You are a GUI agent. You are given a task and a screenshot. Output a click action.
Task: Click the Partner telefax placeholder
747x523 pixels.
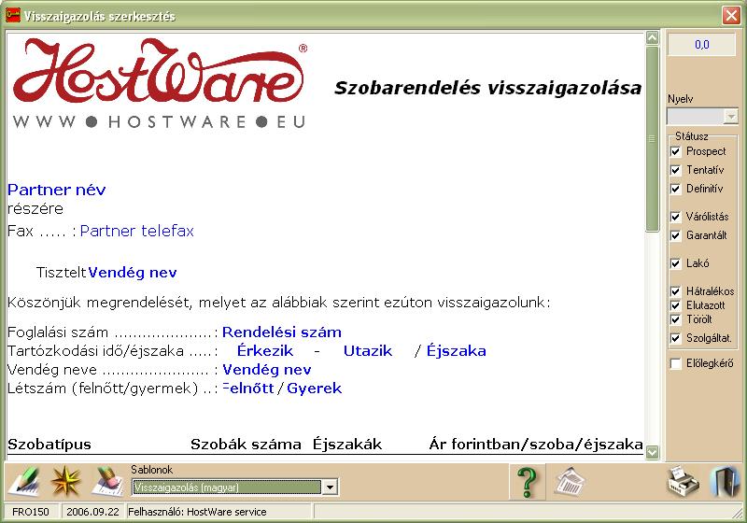(x=136, y=231)
